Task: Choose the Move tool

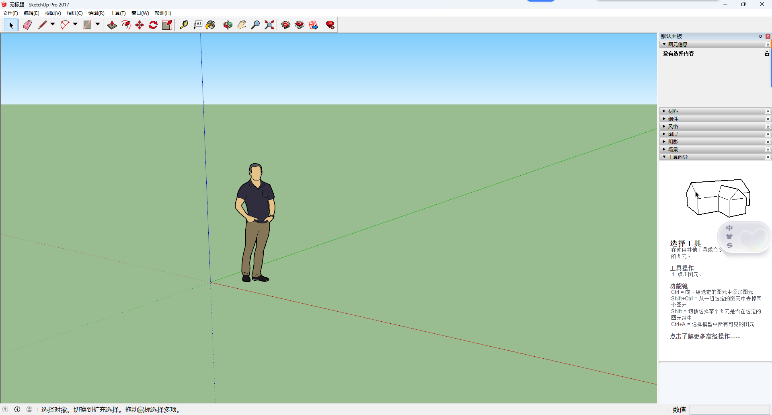Action: coord(140,25)
